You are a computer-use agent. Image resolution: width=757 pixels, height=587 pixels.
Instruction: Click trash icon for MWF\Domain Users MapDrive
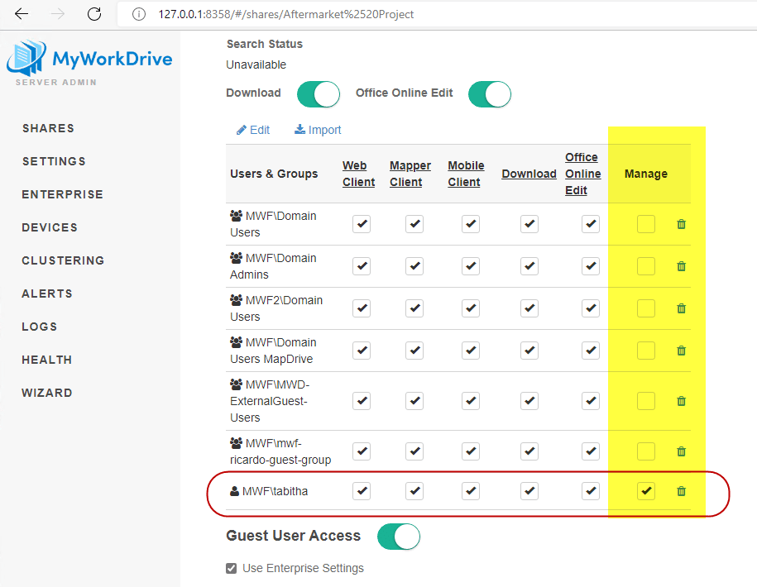(x=681, y=351)
